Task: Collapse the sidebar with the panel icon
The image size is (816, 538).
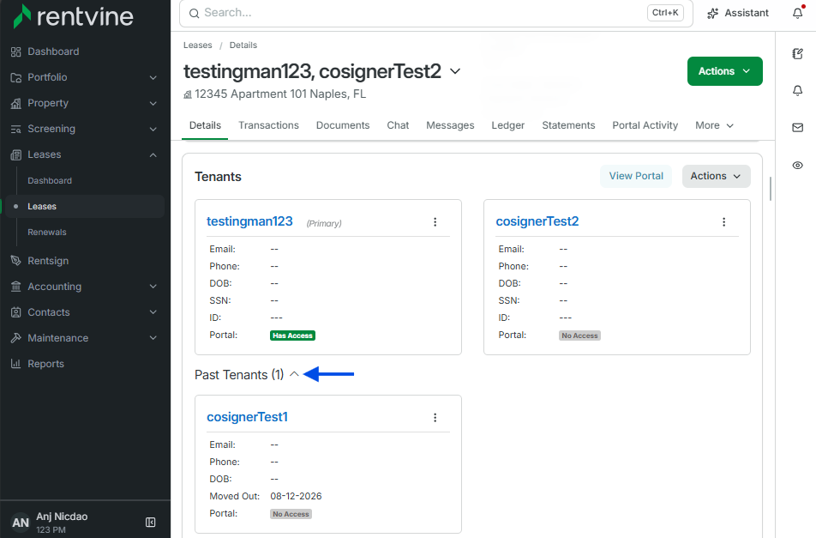Action: (x=150, y=522)
